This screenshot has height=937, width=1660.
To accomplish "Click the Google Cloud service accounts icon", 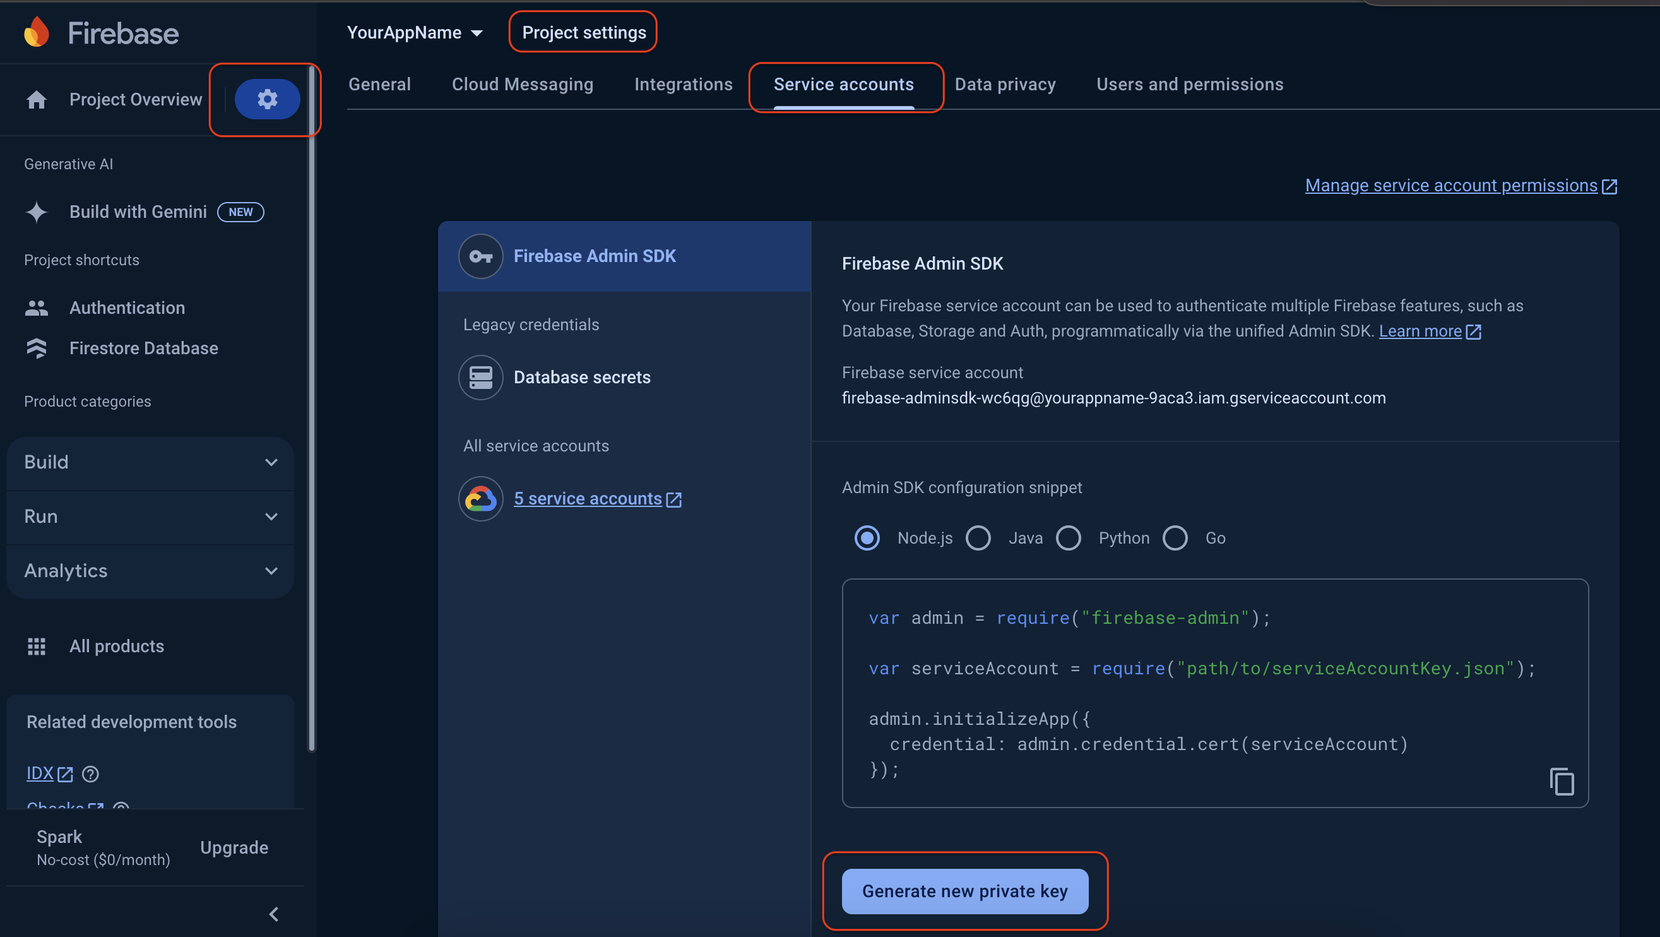I will point(481,499).
